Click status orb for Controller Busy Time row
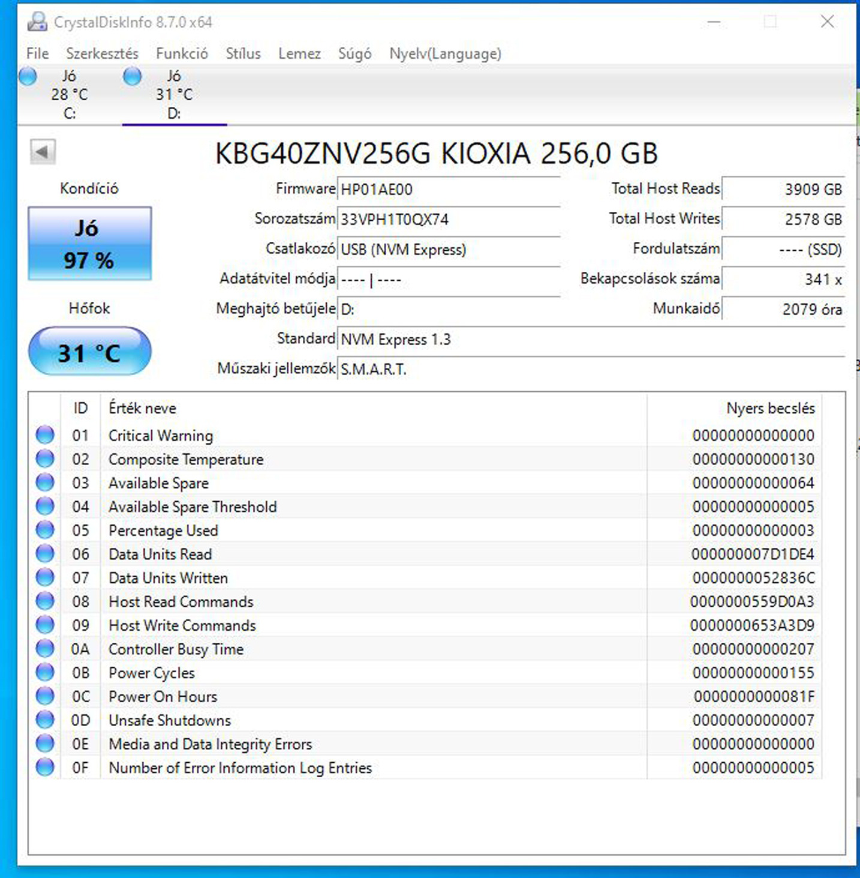Image resolution: width=860 pixels, height=878 pixels. [45, 649]
